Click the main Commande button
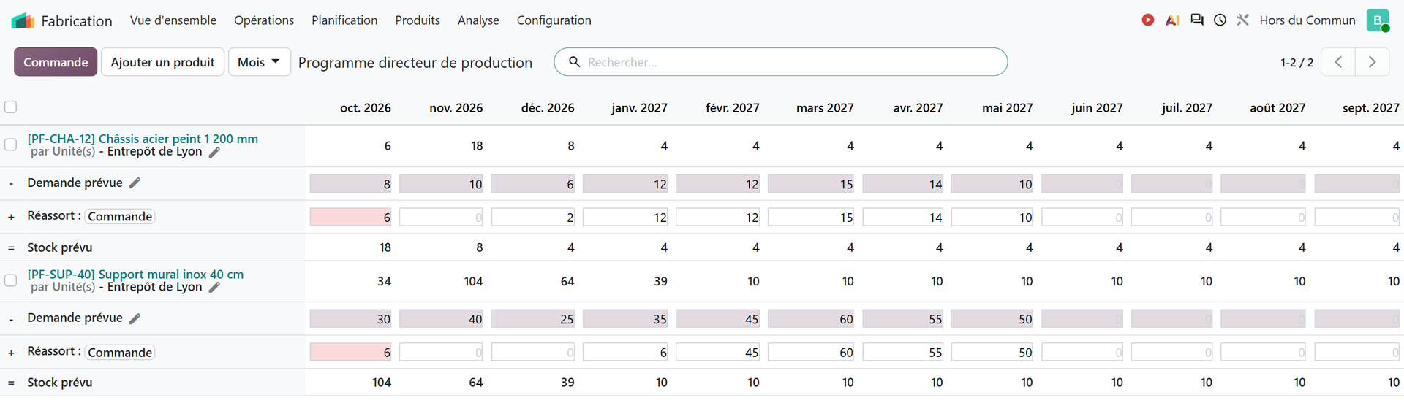This screenshot has width=1404, height=403. point(56,62)
